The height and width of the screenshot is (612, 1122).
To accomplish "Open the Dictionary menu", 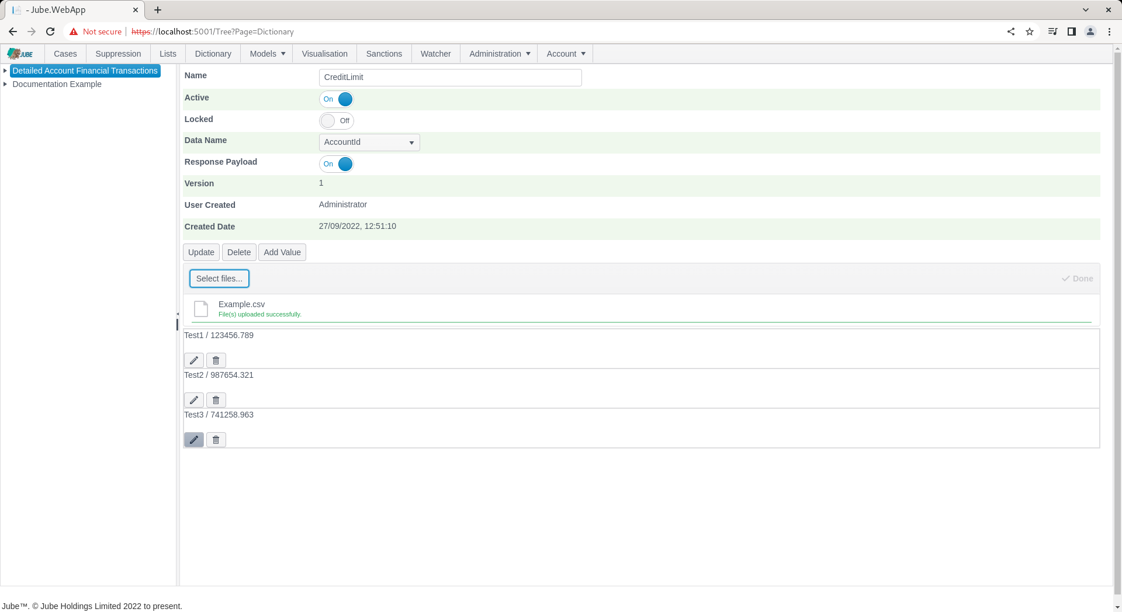I will 213,54.
